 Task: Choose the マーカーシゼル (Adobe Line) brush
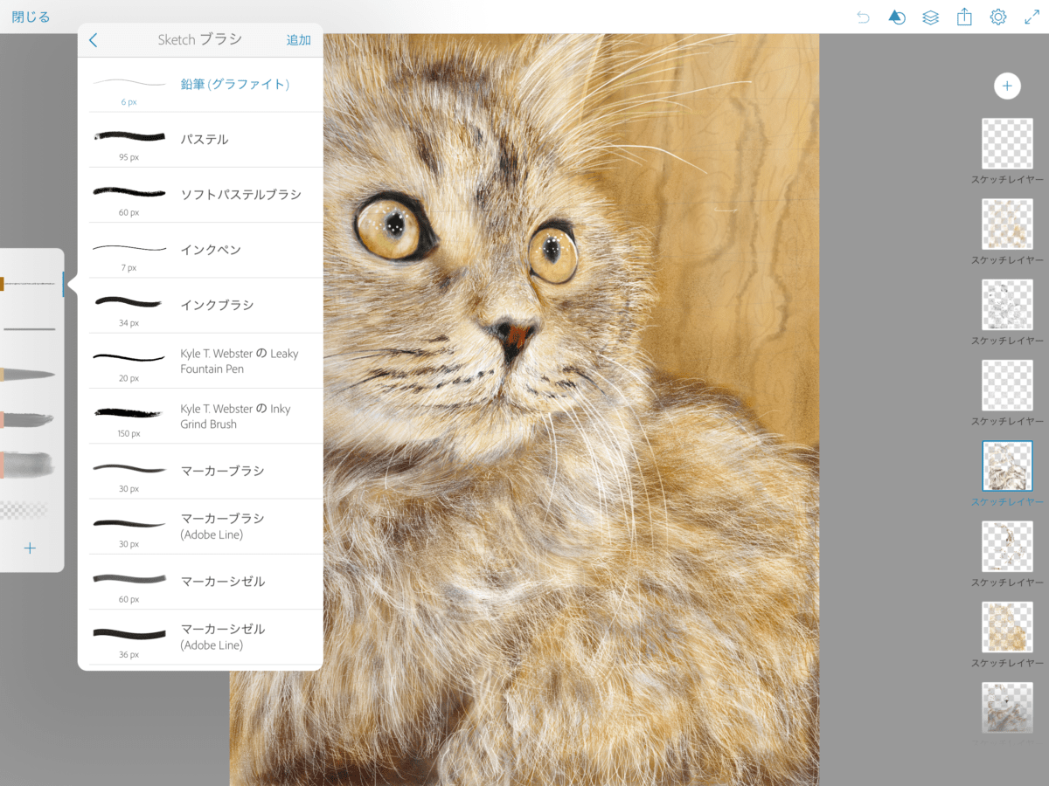200,637
